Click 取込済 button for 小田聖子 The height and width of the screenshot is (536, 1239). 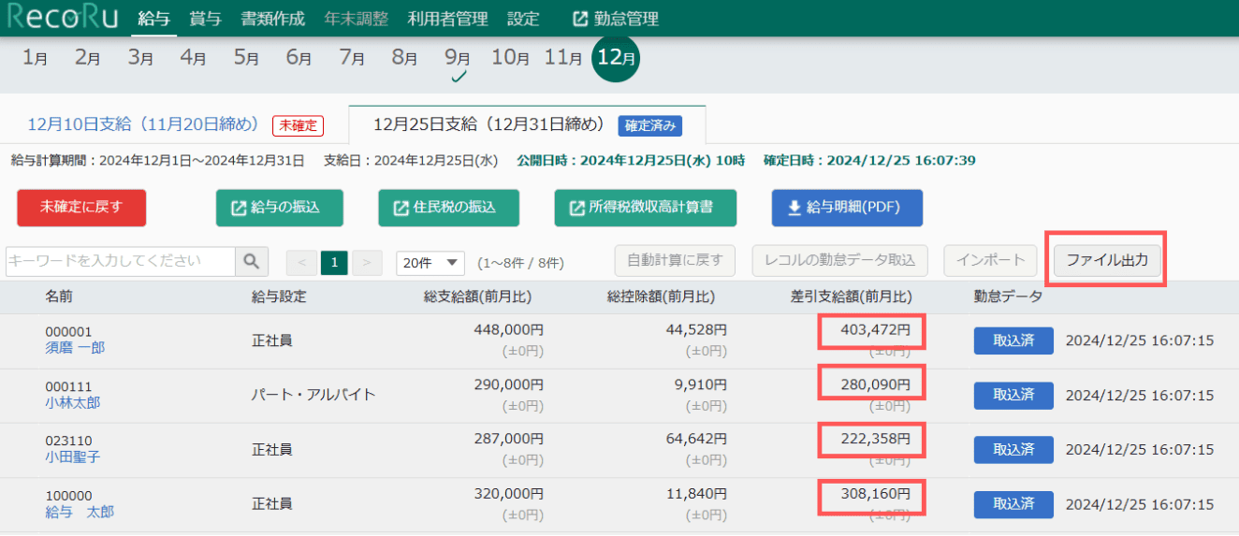pyautogui.click(x=1013, y=450)
